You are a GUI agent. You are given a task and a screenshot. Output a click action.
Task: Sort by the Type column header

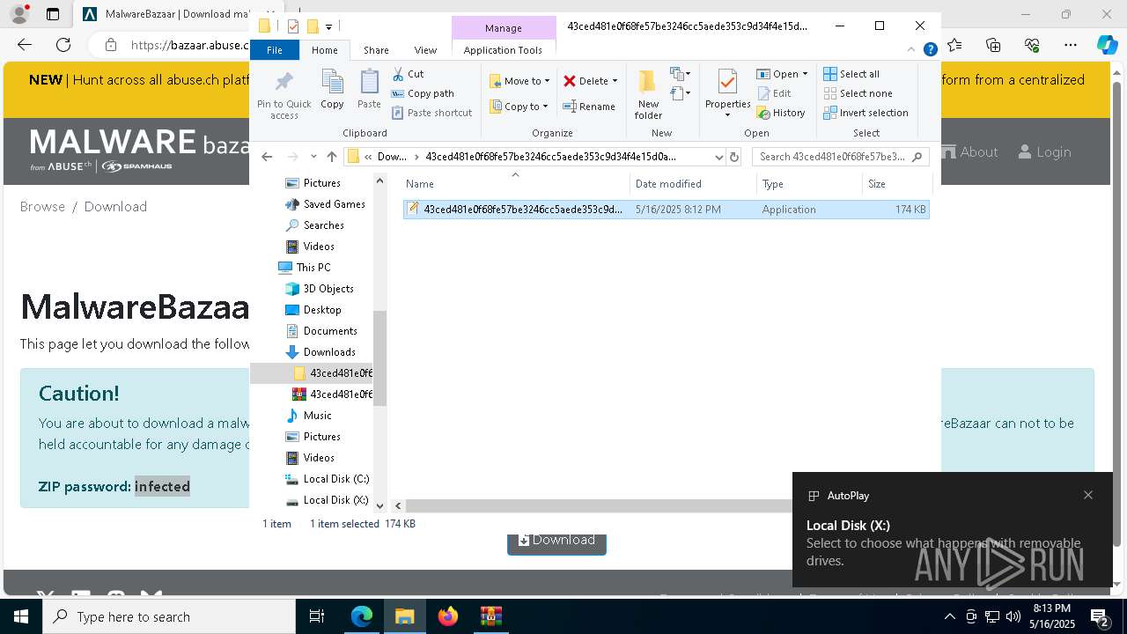coord(810,183)
